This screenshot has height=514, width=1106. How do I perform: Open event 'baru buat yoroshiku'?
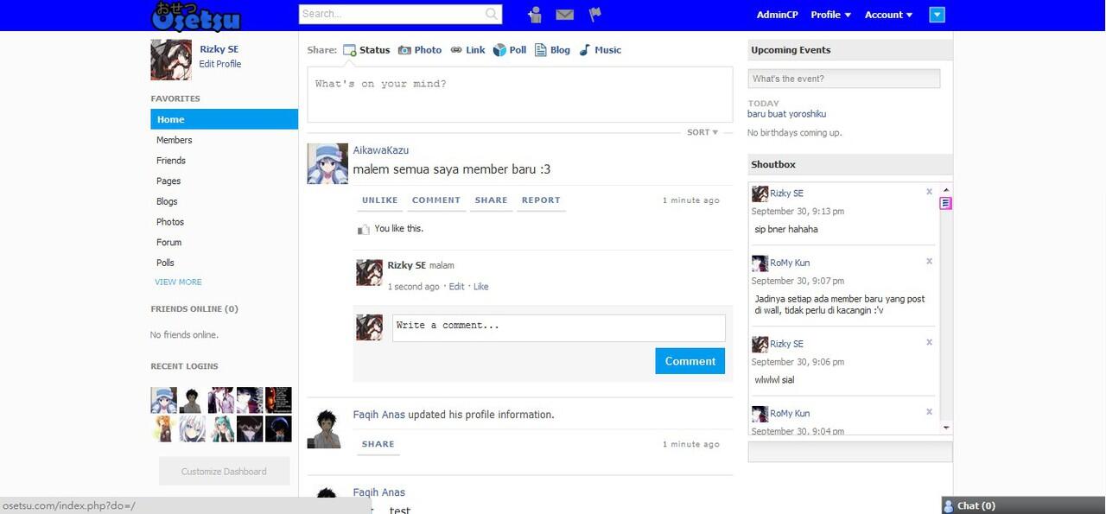(x=787, y=114)
